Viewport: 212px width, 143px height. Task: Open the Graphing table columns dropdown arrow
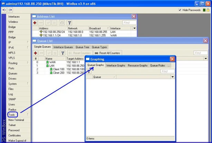click(x=173, y=77)
